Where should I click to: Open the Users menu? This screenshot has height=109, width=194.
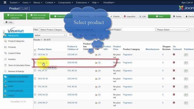click(26, 2)
